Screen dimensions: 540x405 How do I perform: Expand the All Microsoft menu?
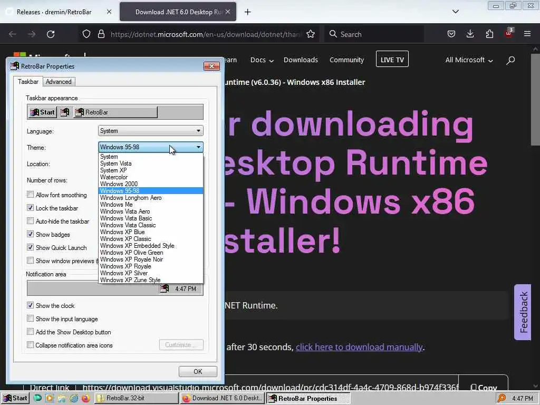point(469,60)
